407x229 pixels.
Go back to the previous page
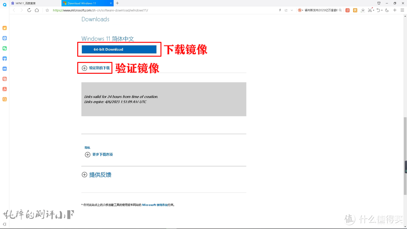point(14,11)
